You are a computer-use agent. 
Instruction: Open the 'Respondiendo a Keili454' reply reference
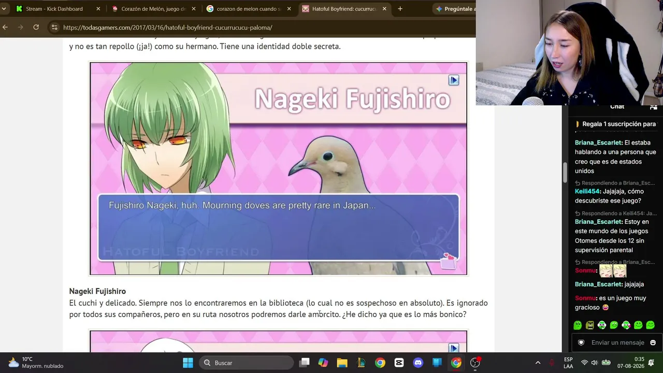tap(616, 213)
